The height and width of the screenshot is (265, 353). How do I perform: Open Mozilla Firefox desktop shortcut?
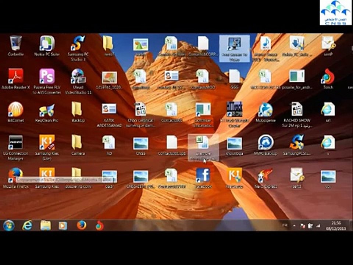click(x=15, y=178)
